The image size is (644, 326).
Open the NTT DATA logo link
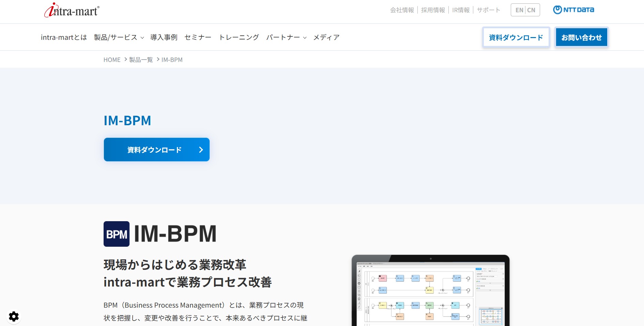(x=573, y=10)
